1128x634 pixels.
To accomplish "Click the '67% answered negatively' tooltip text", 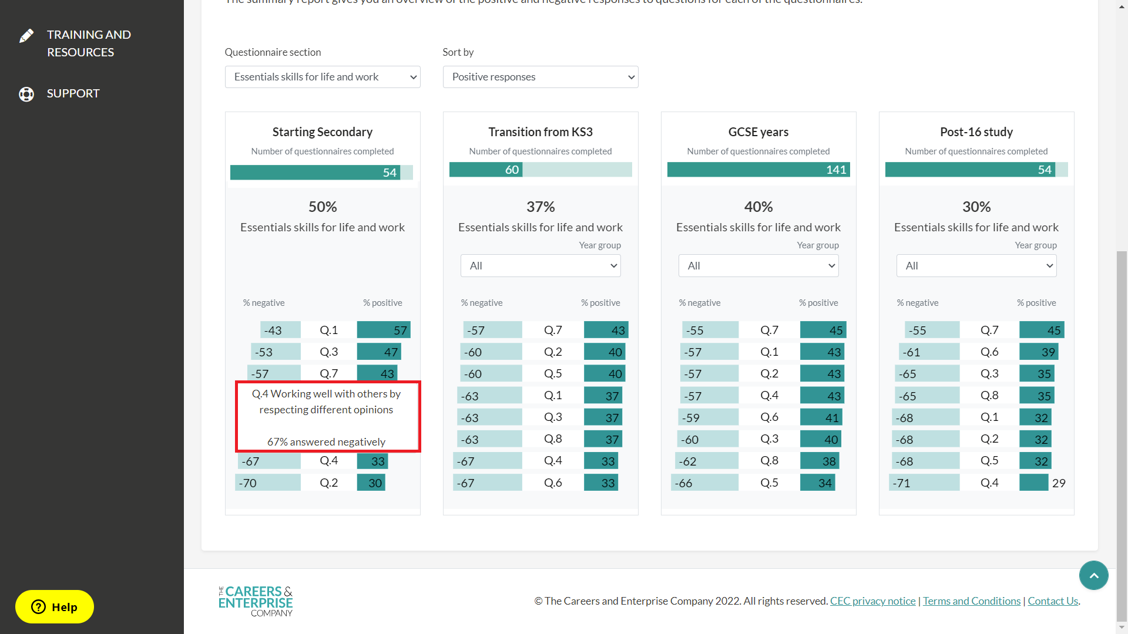I will [326, 441].
